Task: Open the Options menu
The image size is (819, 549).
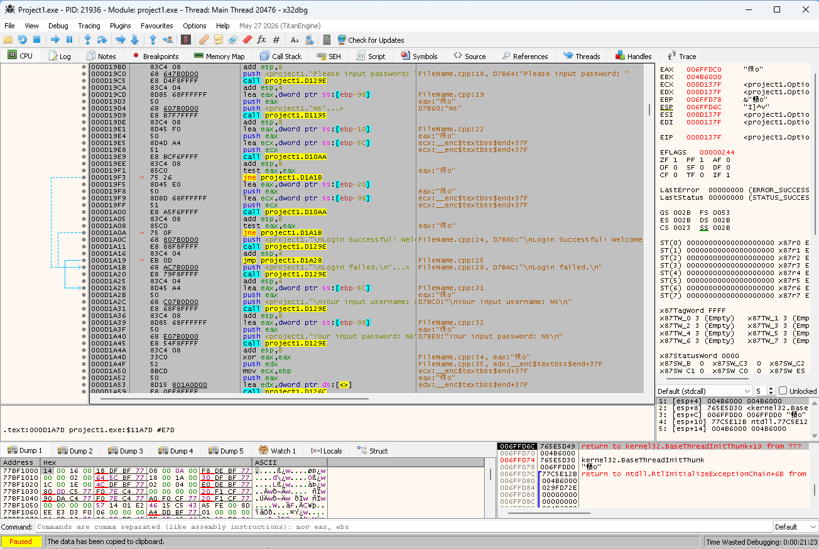Action: point(195,26)
